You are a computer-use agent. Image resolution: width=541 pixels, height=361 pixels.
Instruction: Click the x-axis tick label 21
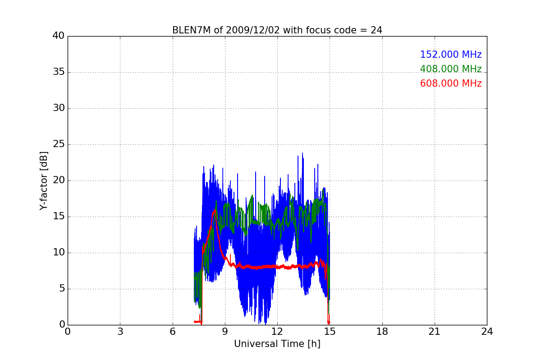point(434,332)
